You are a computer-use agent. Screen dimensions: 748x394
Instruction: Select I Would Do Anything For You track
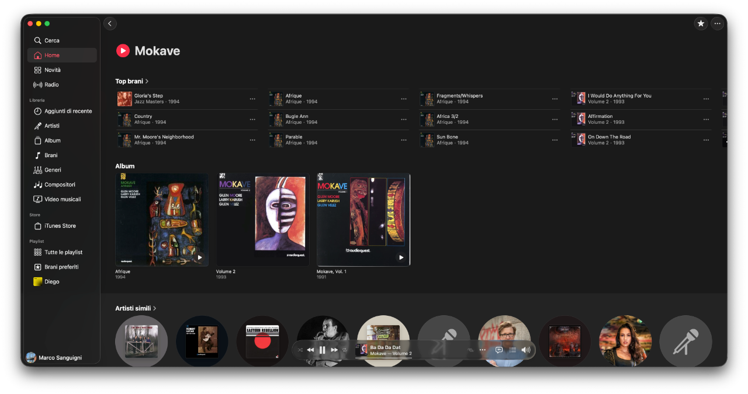619,96
